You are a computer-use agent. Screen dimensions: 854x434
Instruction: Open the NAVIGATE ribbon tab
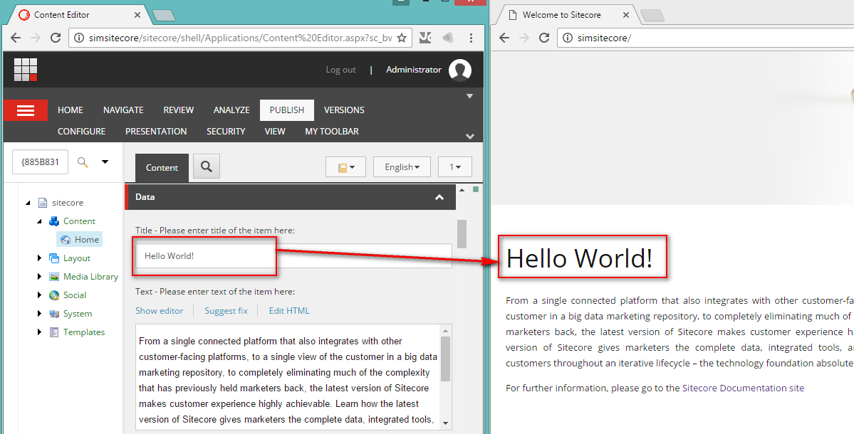[x=124, y=110]
